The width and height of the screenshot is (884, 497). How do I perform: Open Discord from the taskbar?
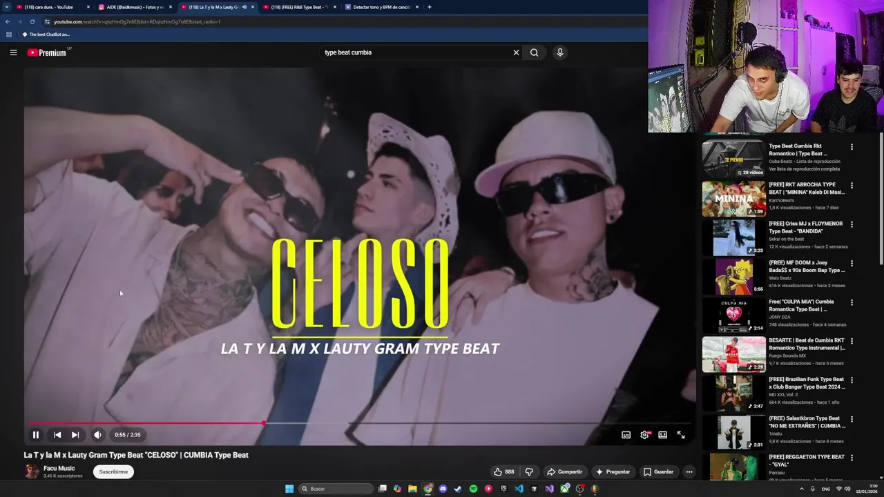443,489
